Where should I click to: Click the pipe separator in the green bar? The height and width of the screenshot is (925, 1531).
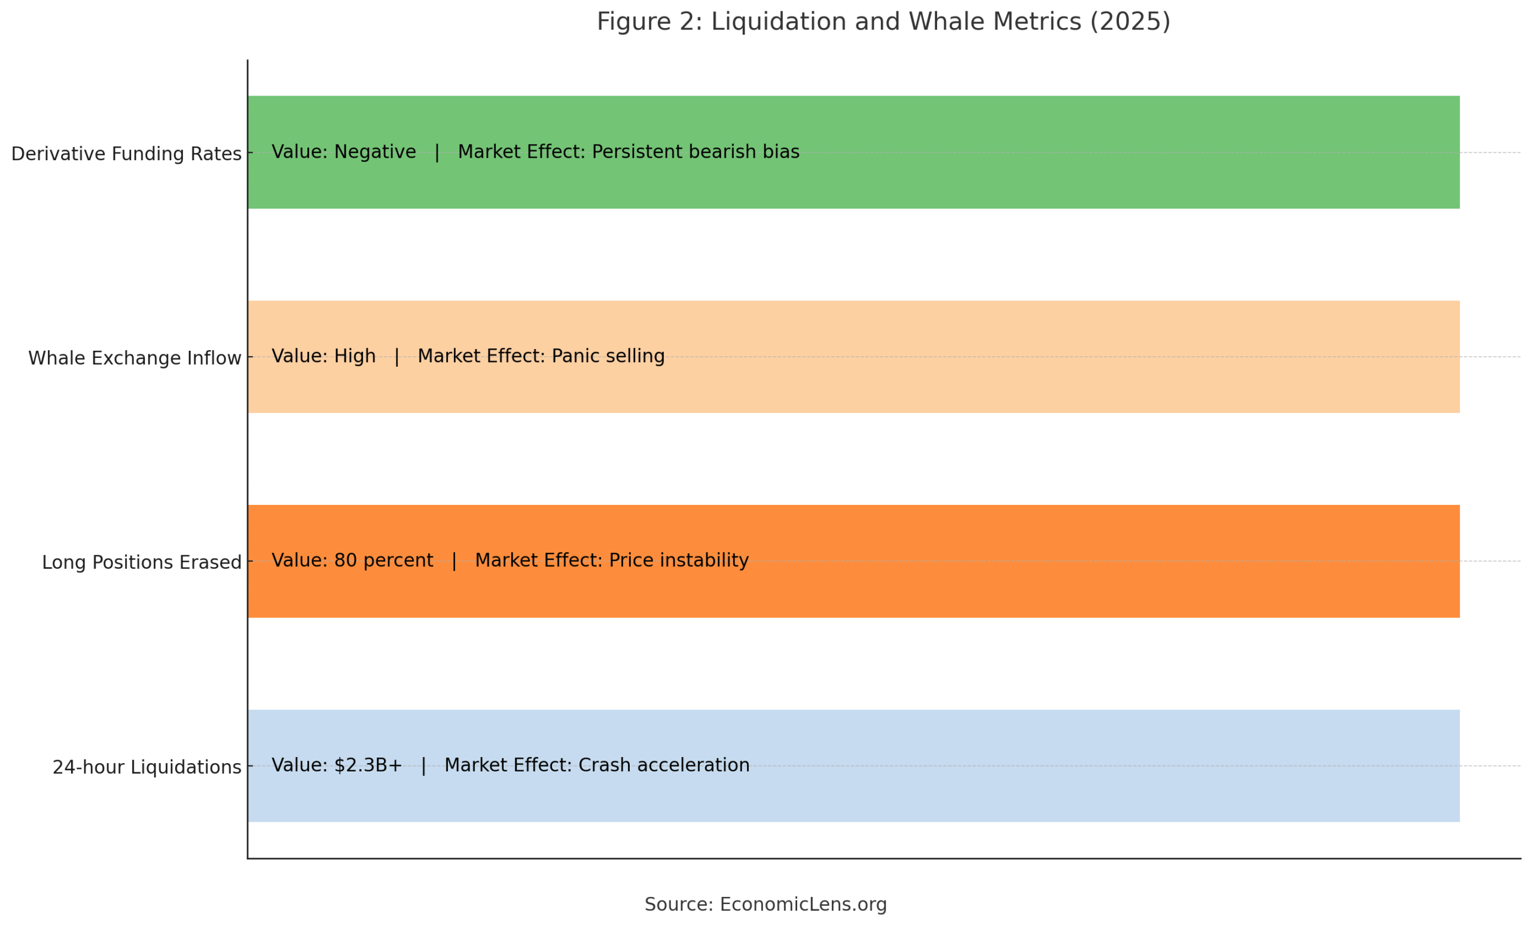[437, 152]
